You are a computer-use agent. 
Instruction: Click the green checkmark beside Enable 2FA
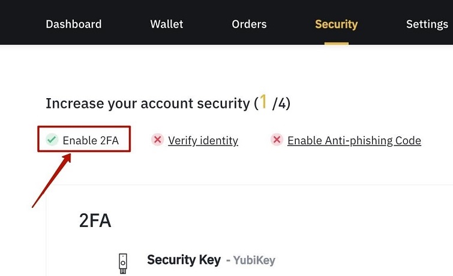point(52,140)
